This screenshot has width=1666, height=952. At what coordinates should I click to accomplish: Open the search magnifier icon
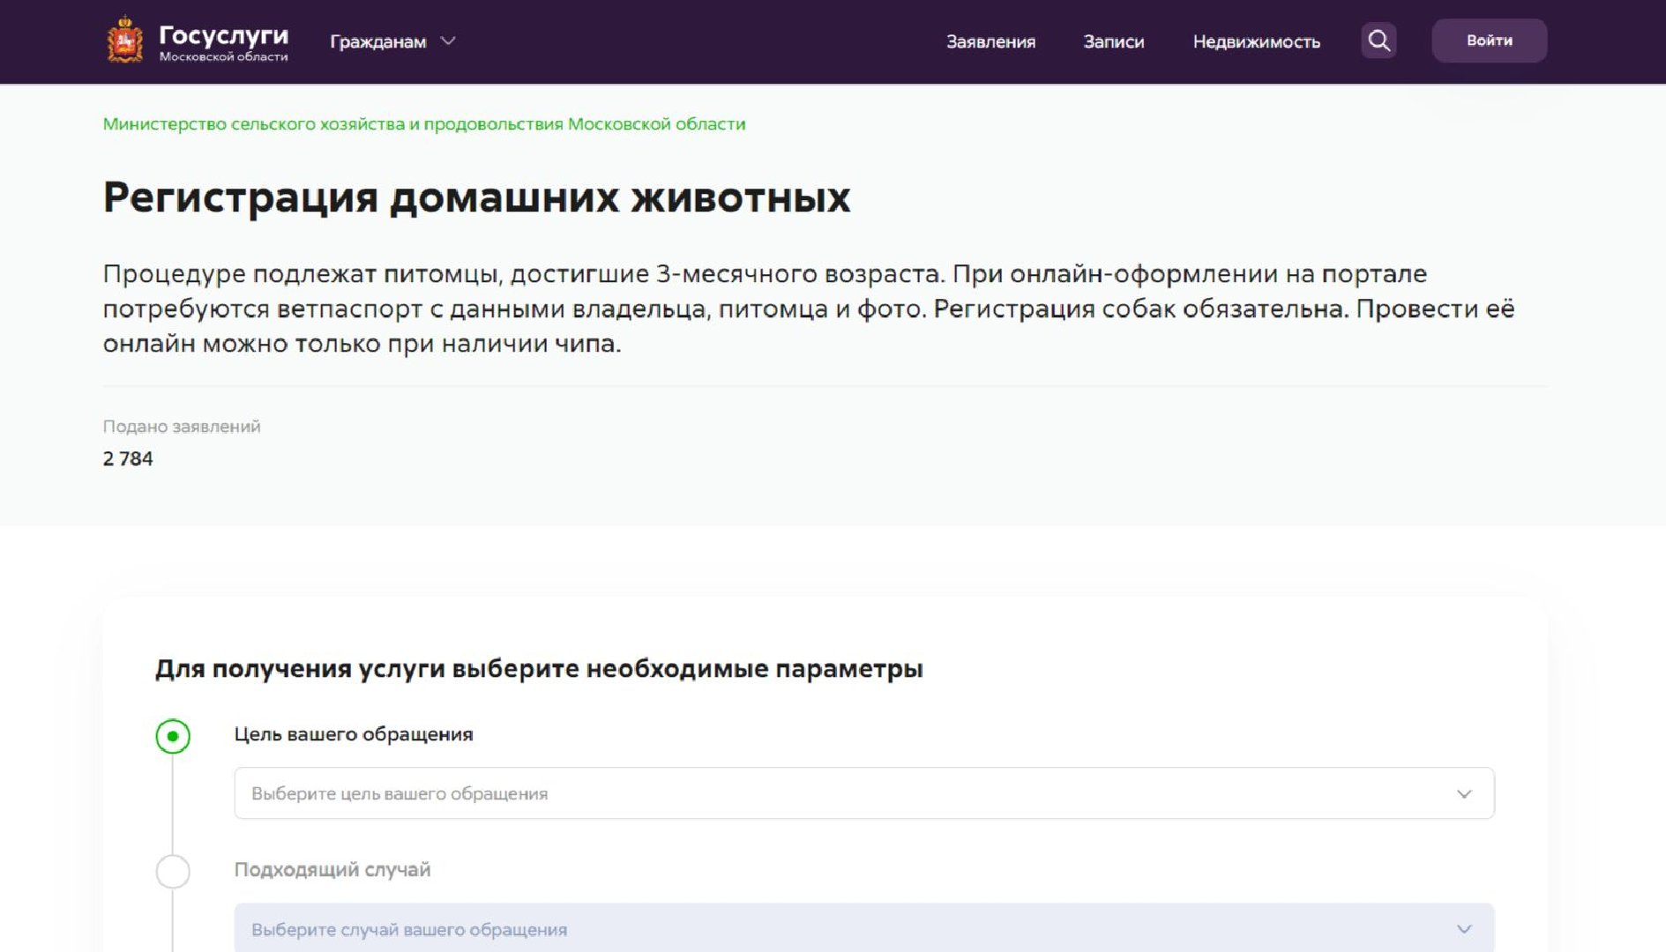[x=1378, y=41]
